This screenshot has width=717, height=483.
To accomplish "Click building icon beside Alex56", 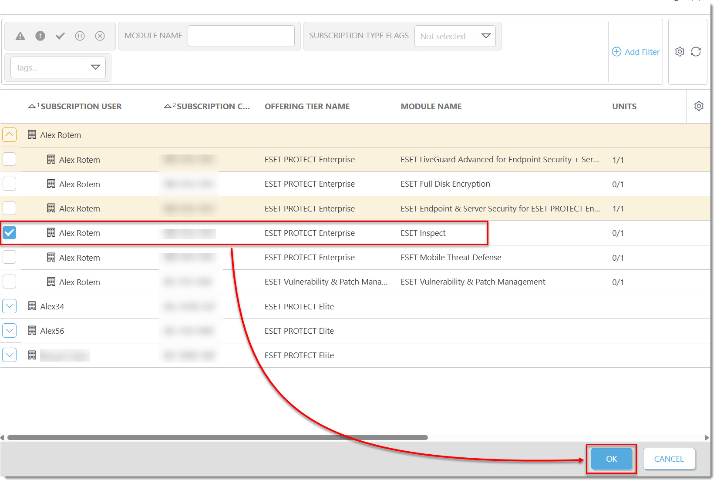I will click(x=32, y=331).
